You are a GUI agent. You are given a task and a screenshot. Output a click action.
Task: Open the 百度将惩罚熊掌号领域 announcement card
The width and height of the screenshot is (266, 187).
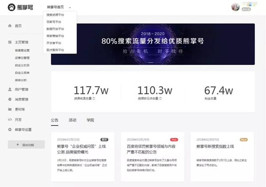(153, 157)
